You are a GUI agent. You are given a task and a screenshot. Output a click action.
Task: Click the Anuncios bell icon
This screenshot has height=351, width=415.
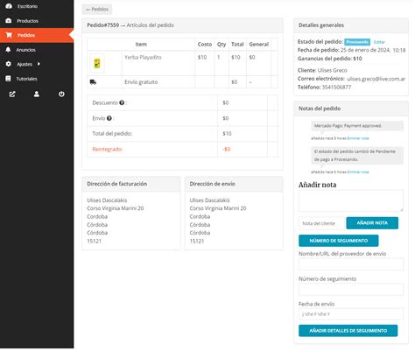pos(9,50)
